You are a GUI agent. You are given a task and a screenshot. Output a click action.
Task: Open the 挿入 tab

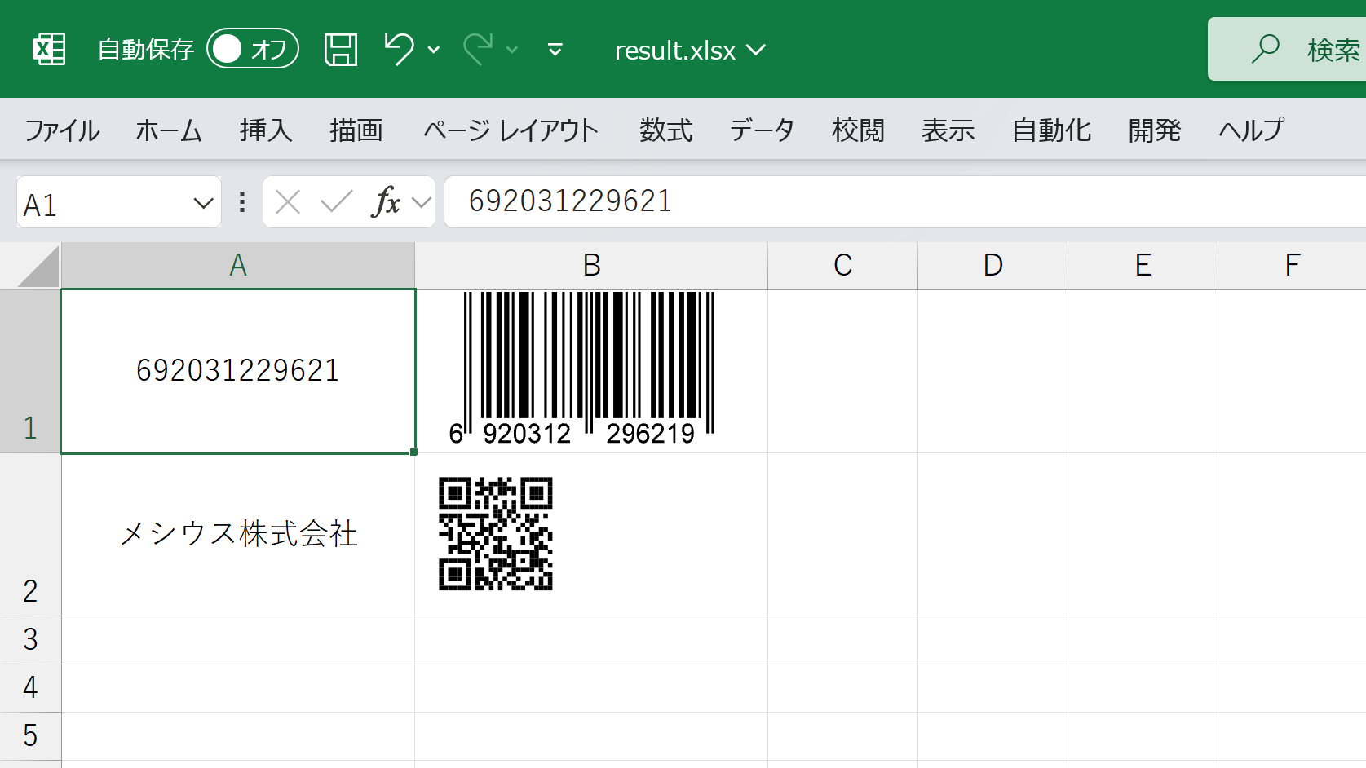(x=266, y=130)
